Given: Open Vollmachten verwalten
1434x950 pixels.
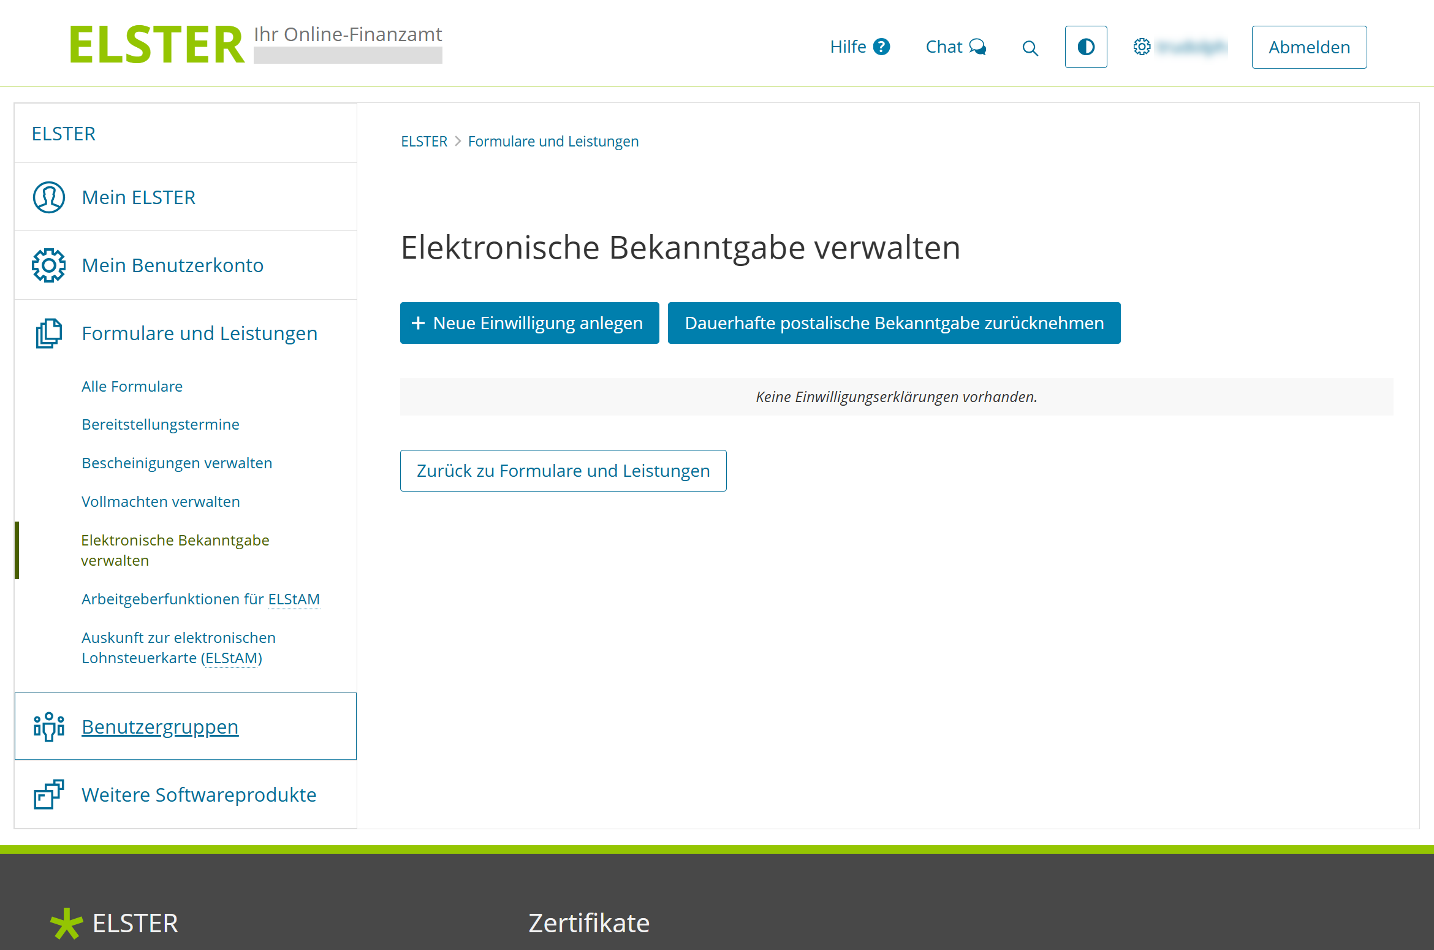Looking at the screenshot, I should tap(161, 502).
